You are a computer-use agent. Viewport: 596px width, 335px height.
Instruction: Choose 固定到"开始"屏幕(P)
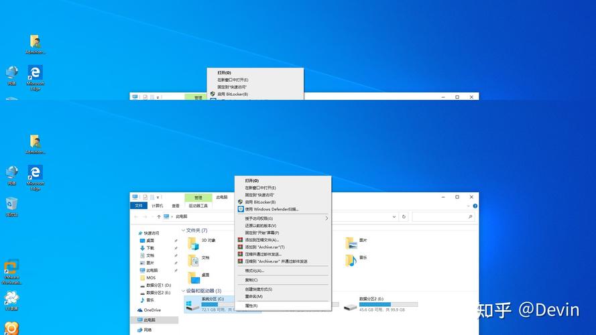pos(283,232)
